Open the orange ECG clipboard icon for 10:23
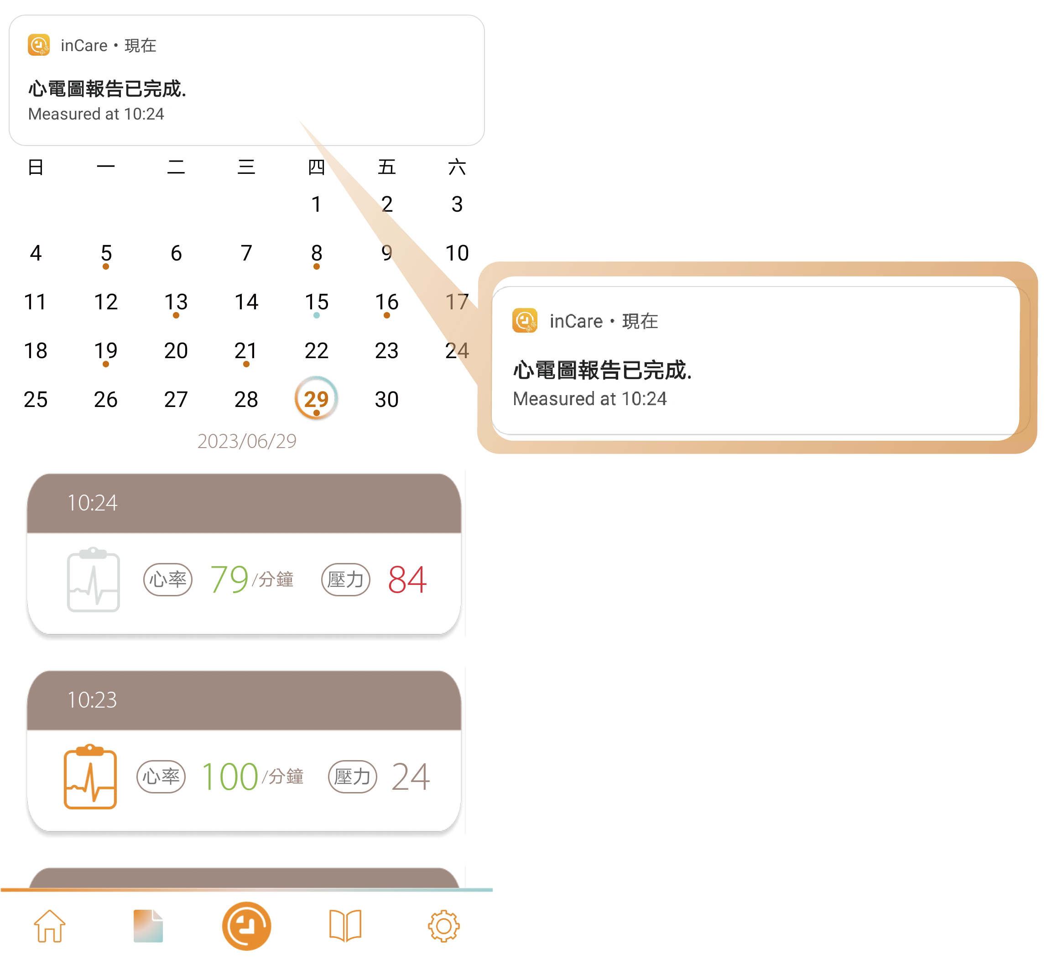The image size is (1047, 975). pyautogui.click(x=90, y=777)
